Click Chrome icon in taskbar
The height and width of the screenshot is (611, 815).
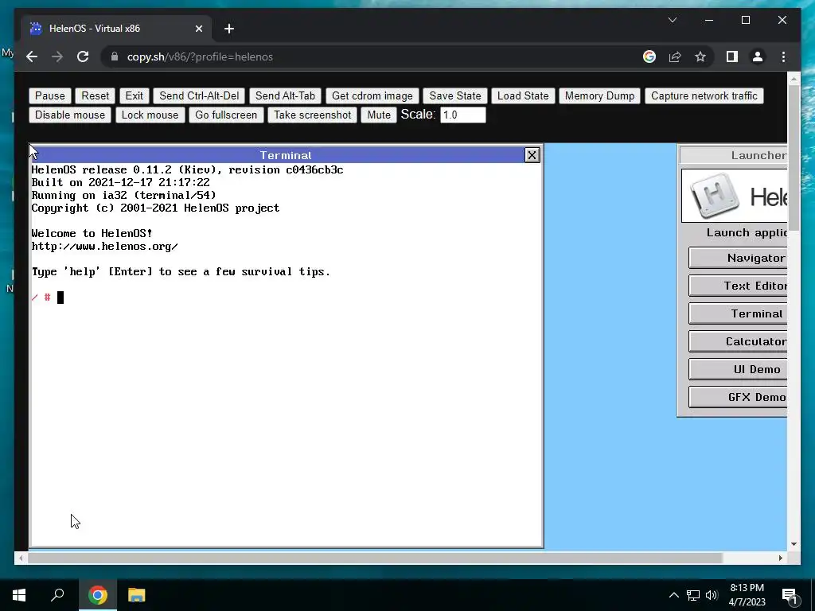click(98, 595)
